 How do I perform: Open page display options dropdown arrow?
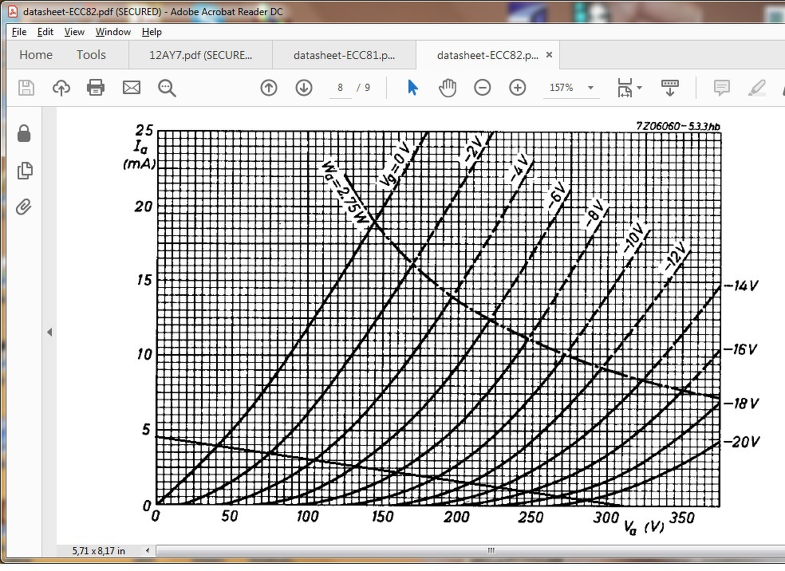(639, 88)
